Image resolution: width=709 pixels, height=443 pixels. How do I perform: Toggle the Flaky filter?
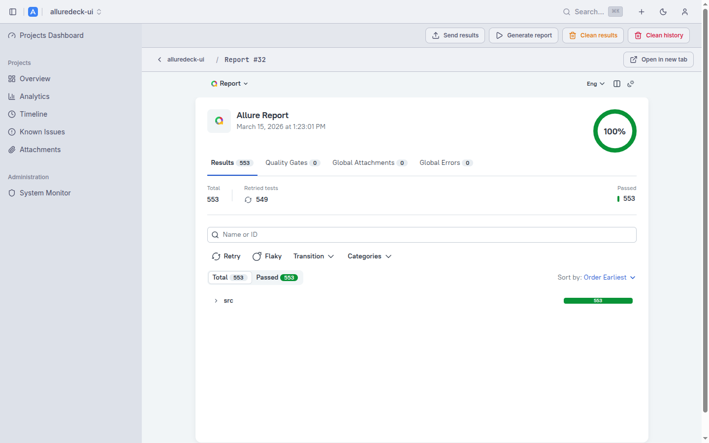click(267, 256)
